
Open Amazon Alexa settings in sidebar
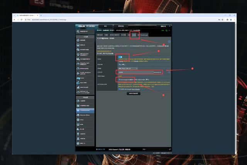coord(85,115)
